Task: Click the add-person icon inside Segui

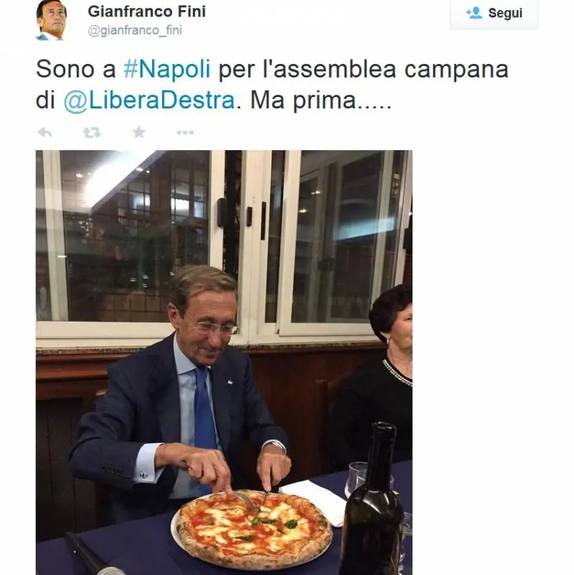Action: click(x=474, y=13)
